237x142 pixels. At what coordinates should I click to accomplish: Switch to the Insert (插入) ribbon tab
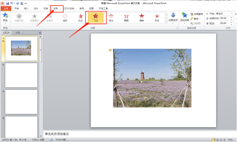(26, 8)
